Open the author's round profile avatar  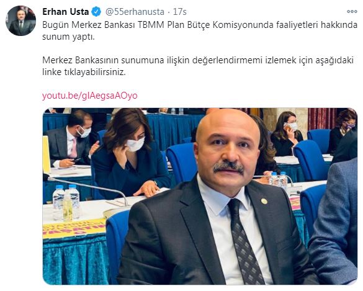[21, 21]
